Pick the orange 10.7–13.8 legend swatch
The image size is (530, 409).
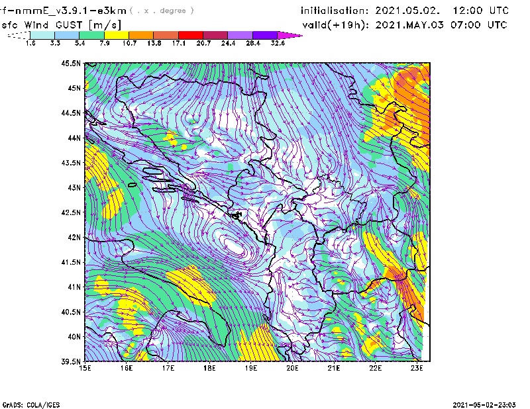(141, 35)
